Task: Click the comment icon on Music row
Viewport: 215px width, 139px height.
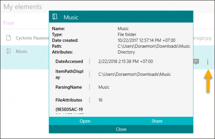Action: click(196, 61)
